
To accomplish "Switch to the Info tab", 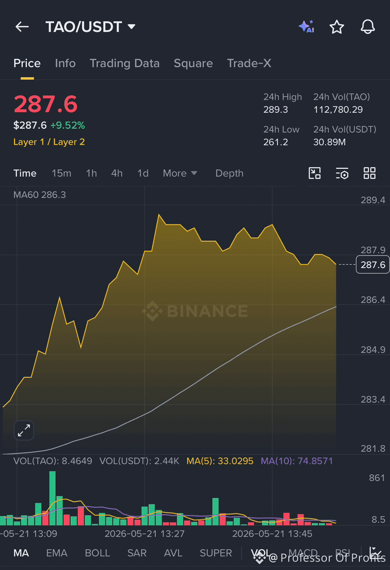I will pyautogui.click(x=65, y=63).
